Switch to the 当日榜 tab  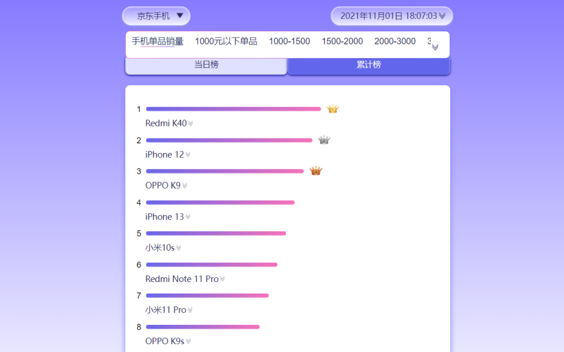click(x=206, y=65)
